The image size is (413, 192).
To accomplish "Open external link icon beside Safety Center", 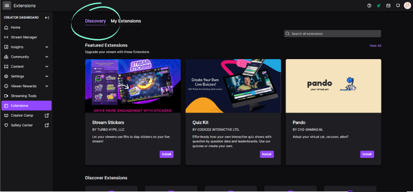I will [x=47, y=125].
